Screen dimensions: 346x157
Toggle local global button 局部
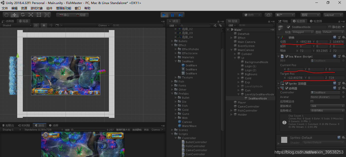tap(81, 15)
